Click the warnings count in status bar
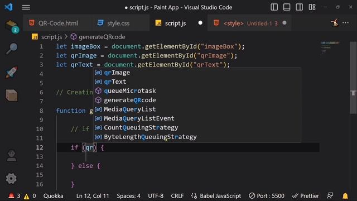This screenshot has height=201, width=357. 30,196
